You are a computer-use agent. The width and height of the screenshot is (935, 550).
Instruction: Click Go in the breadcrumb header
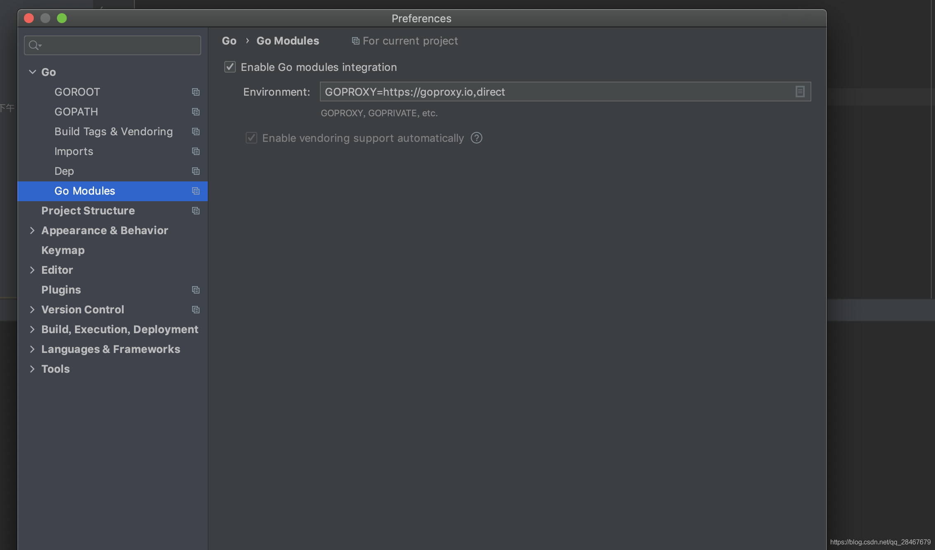pyautogui.click(x=229, y=41)
